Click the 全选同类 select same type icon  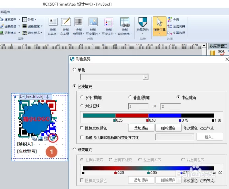[169, 26]
